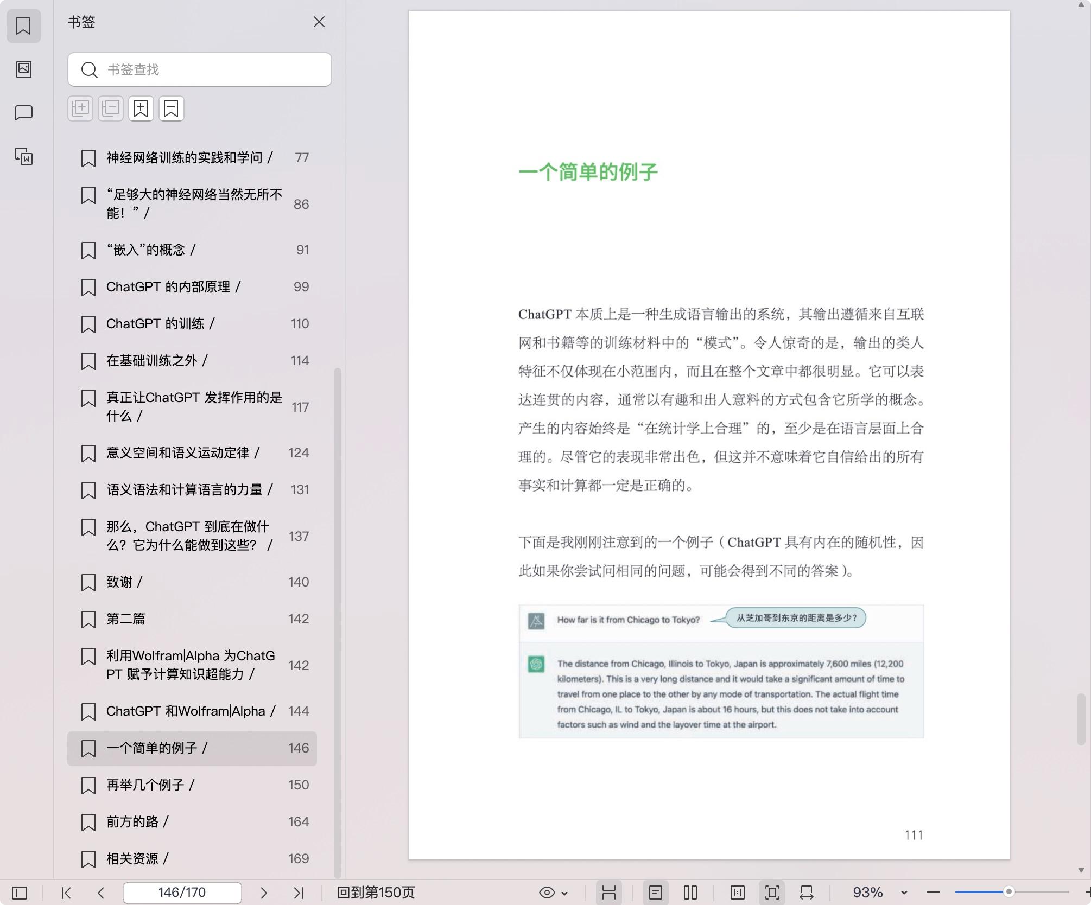Click the page number 111 at page bottom

click(x=914, y=835)
